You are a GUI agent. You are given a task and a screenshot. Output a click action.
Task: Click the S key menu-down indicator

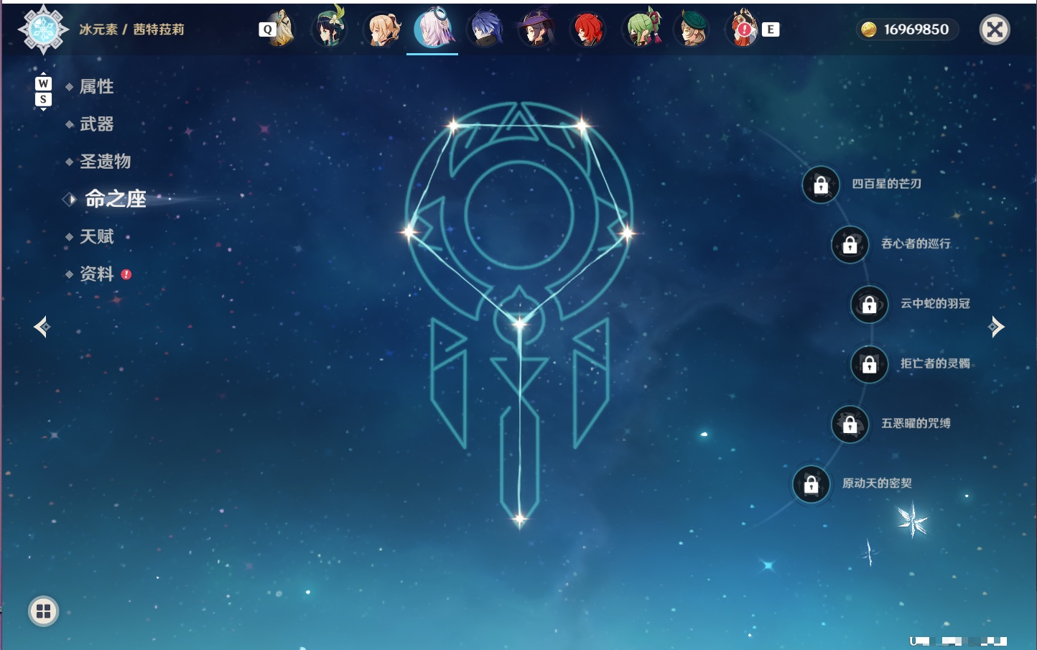pos(43,99)
